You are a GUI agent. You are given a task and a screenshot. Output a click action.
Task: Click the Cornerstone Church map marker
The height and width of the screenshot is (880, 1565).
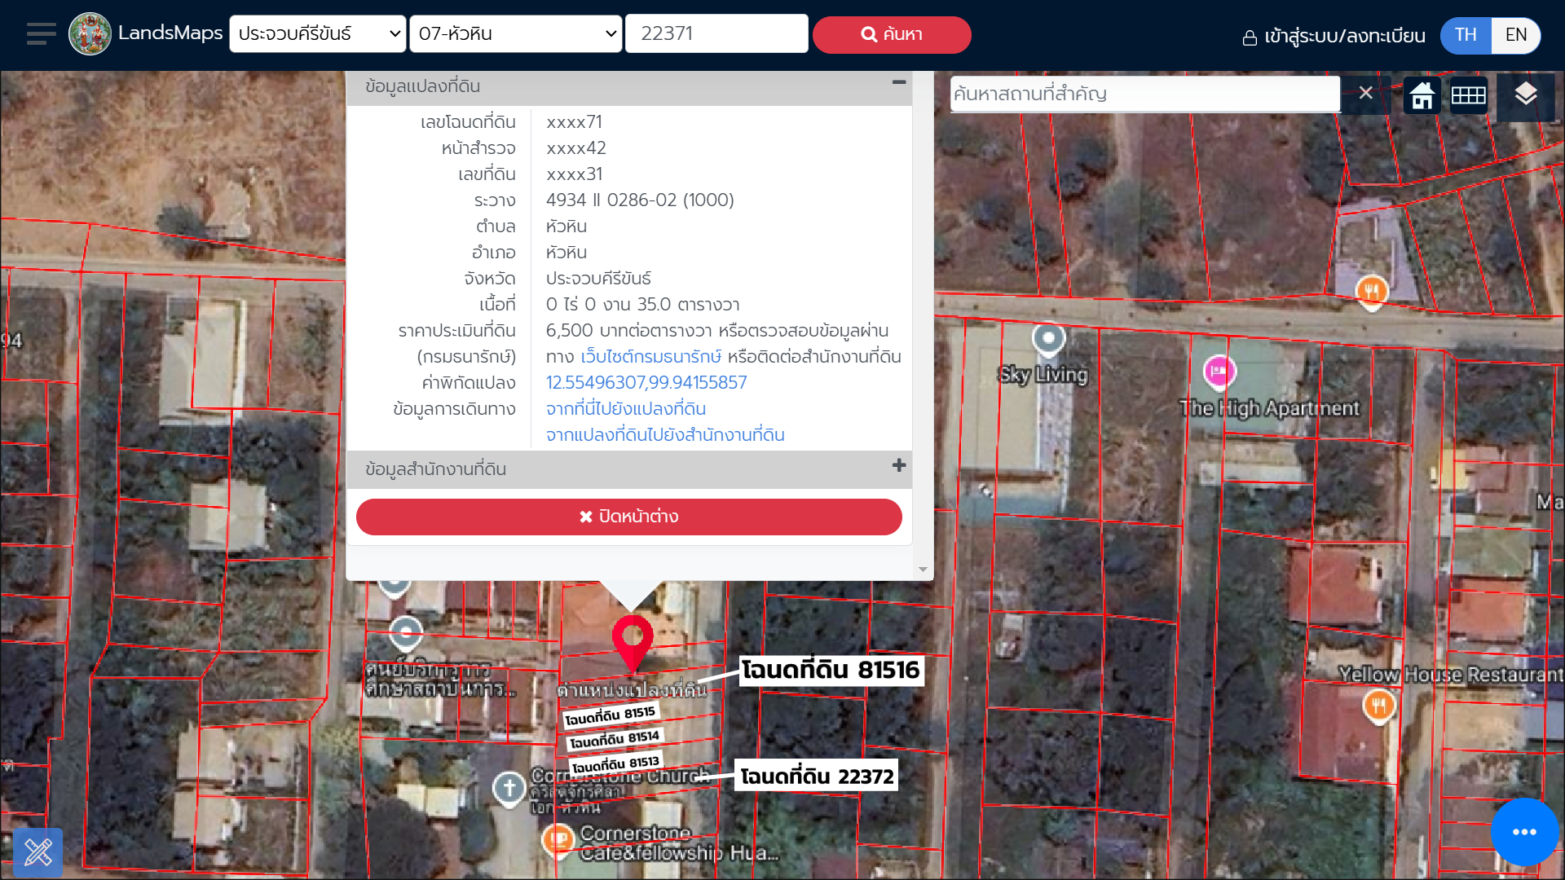coord(509,788)
